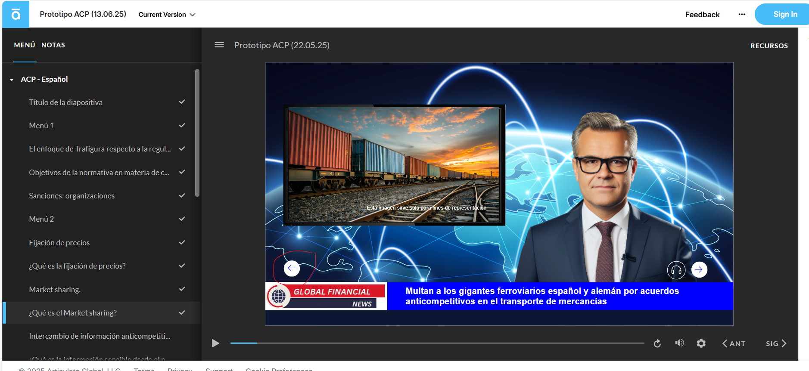Open the Articulate 360 logo home
The image size is (809, 371).
pyautogui.click(x=16, y=14)
